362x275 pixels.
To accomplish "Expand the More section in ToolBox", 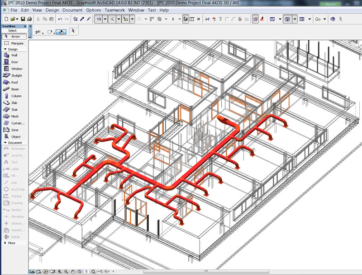I will click(x=5, y=243).
